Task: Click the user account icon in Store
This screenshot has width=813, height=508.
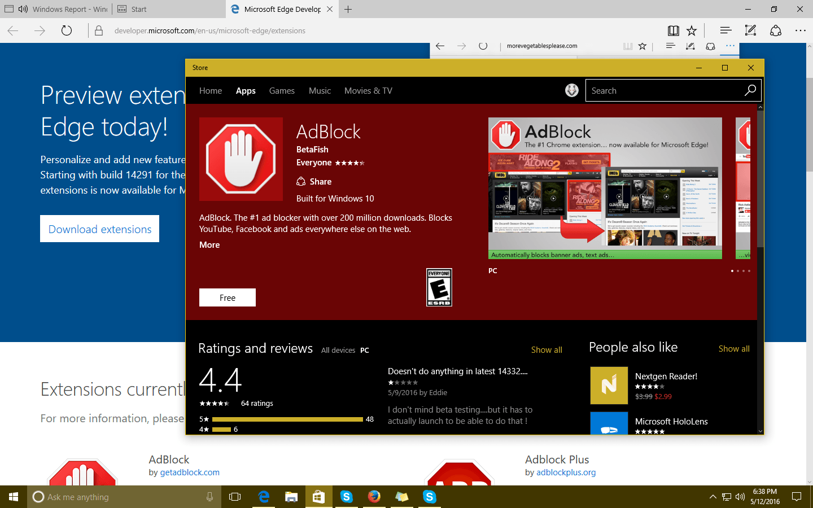Action: 571,90
